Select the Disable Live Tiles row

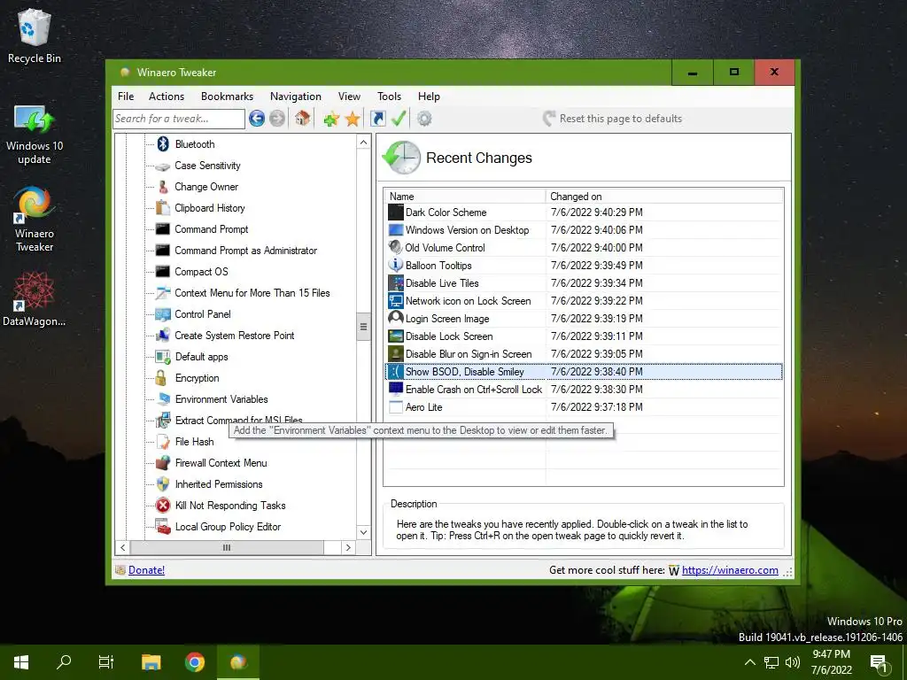(x=584, y=283)
